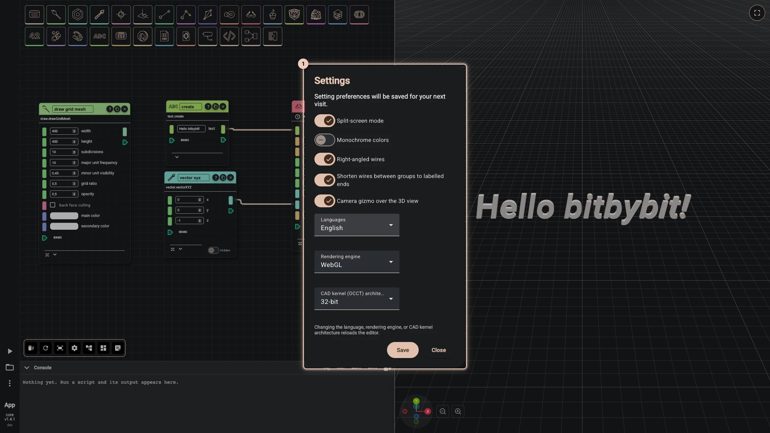Click the clear canvas trash icon

point(31,348)
